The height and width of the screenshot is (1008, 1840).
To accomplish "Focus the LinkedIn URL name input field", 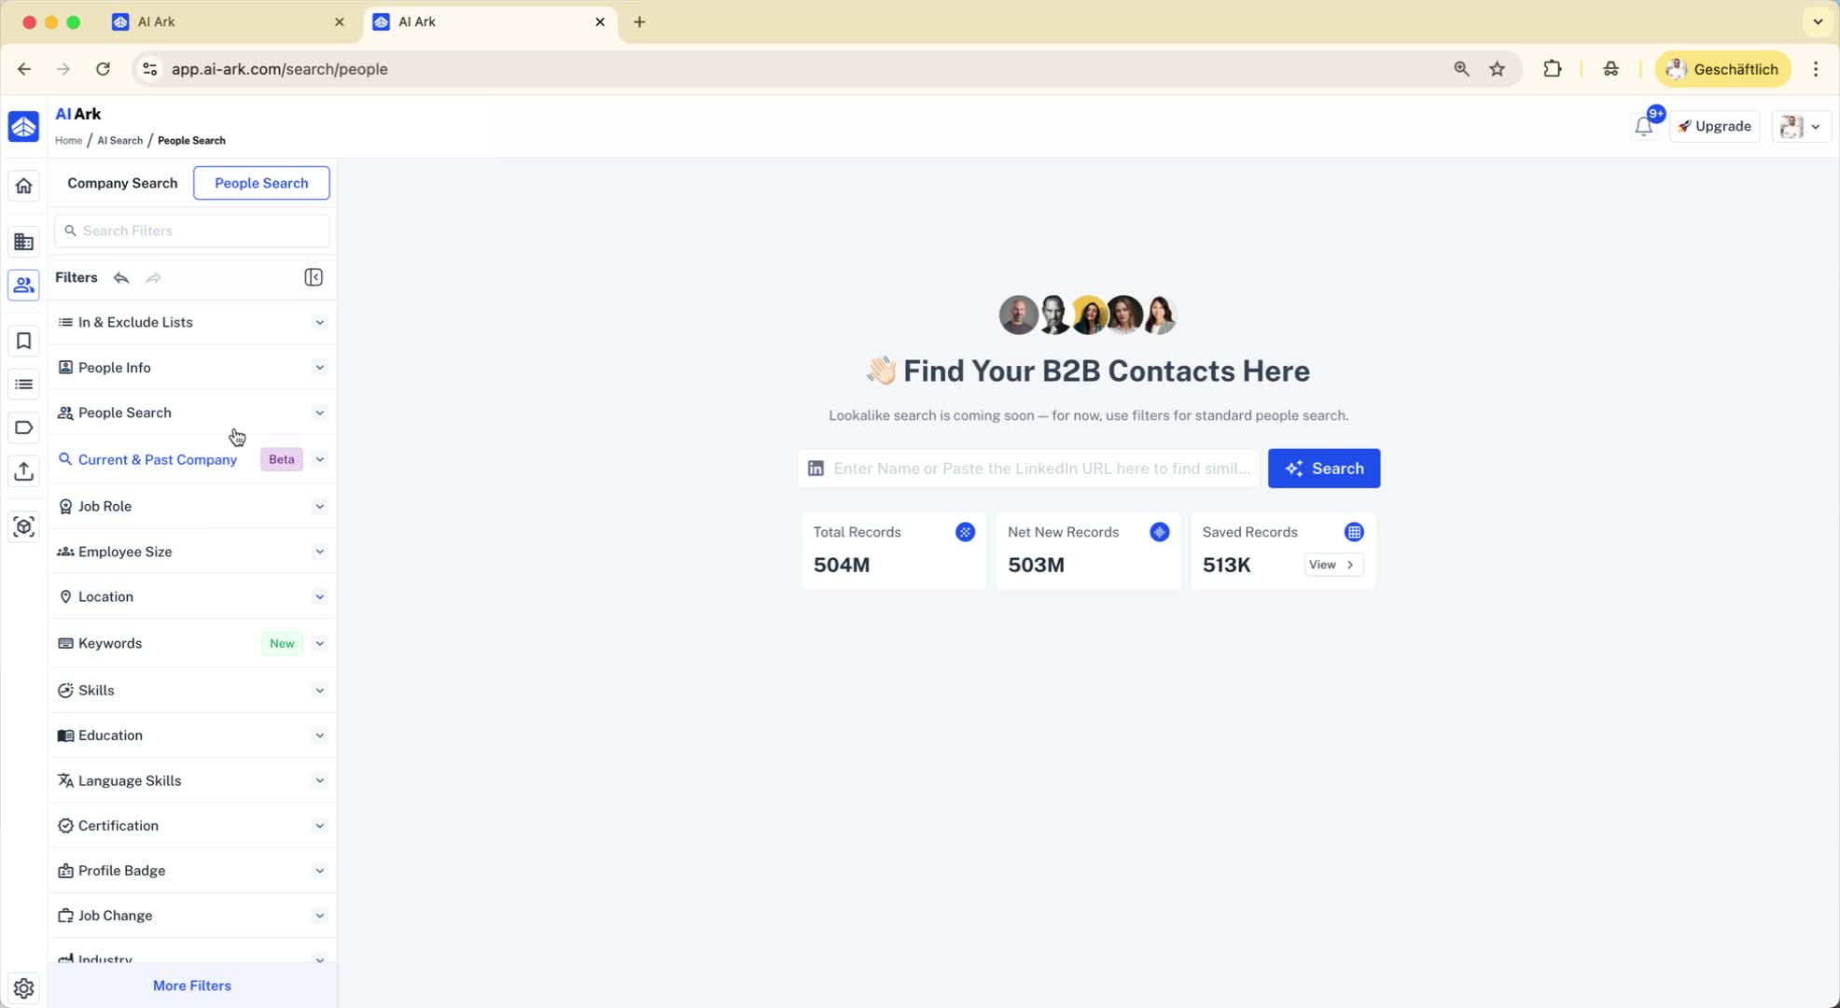I will tap(1040, 469).
